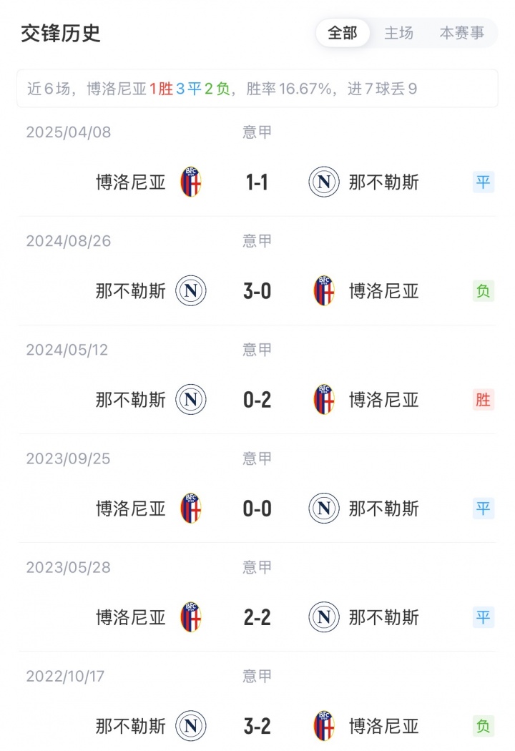
Task: Click Napoli badge in 2024/05/12 match
Action: coord(191,400)
